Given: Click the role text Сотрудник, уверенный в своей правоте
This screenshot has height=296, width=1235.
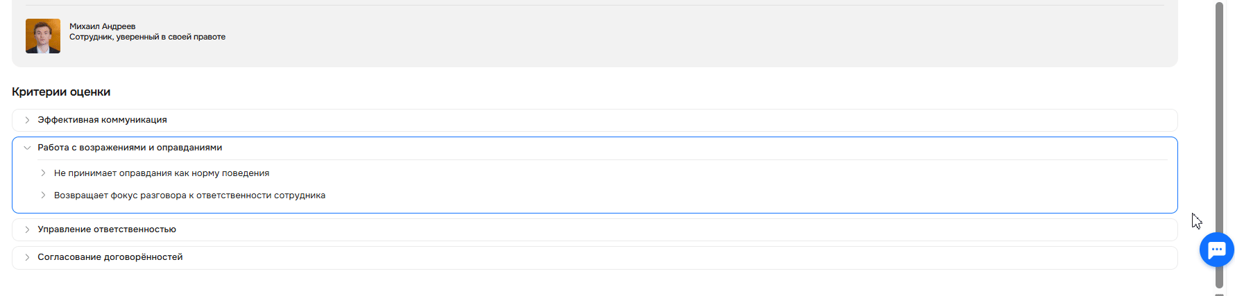Looking at the screenshot, I should pos(147,37).
